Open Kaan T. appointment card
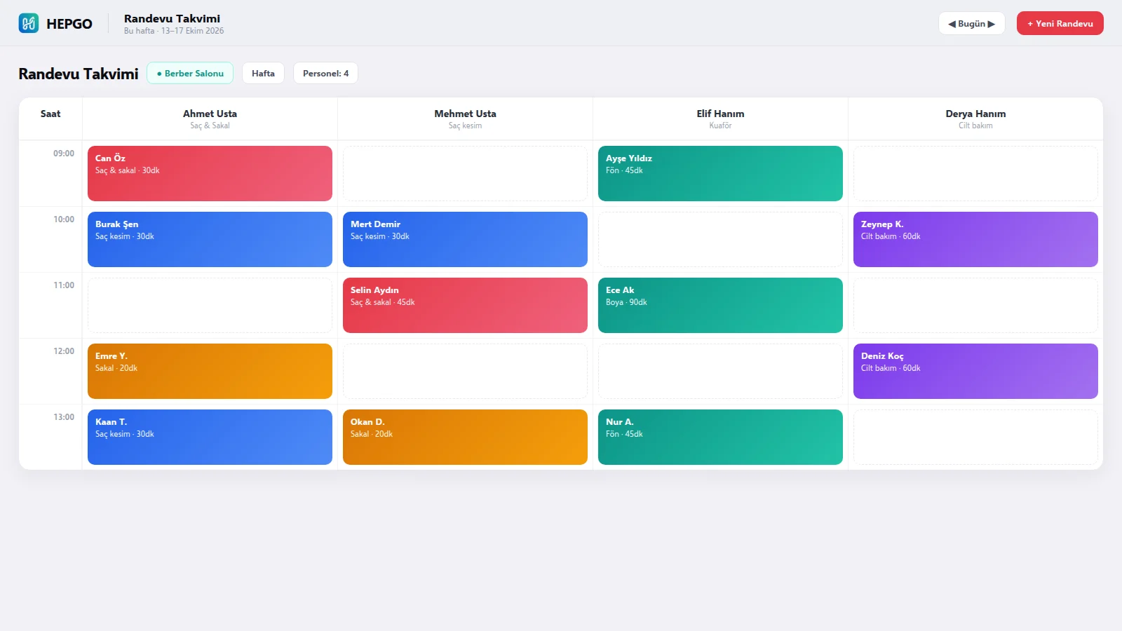The image size is (1122, 631). tap(210, 437)
